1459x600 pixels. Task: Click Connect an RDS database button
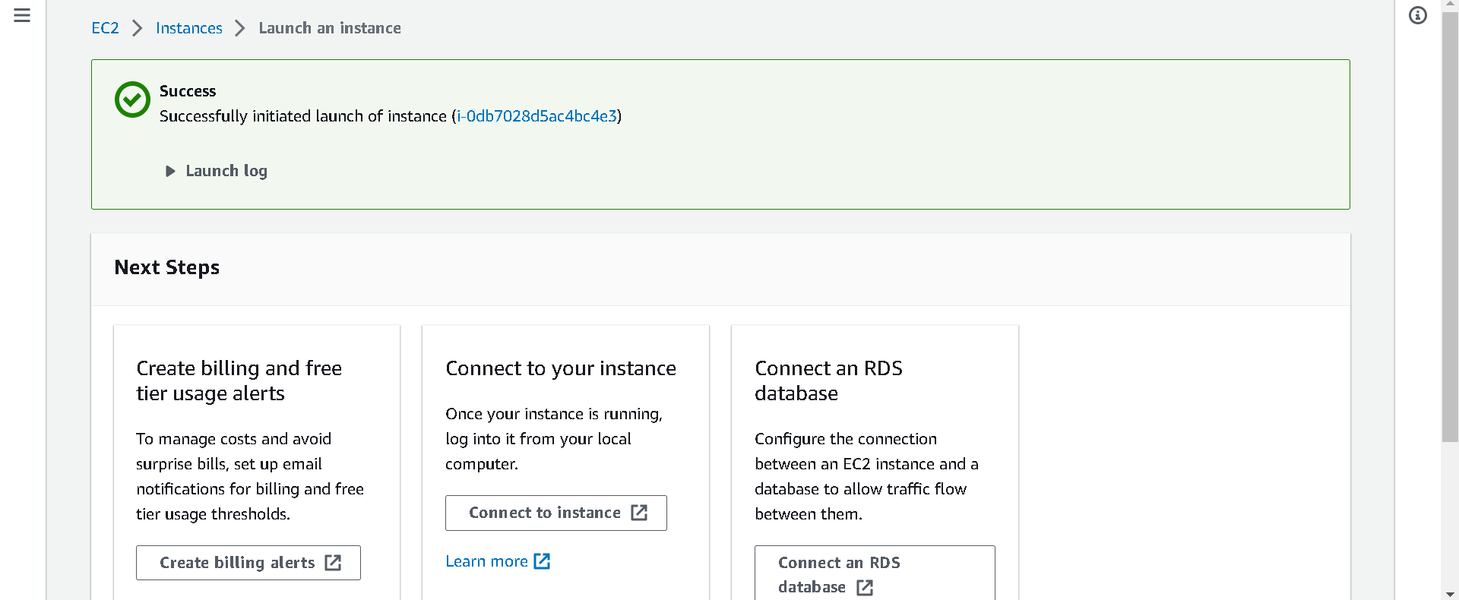875,573
